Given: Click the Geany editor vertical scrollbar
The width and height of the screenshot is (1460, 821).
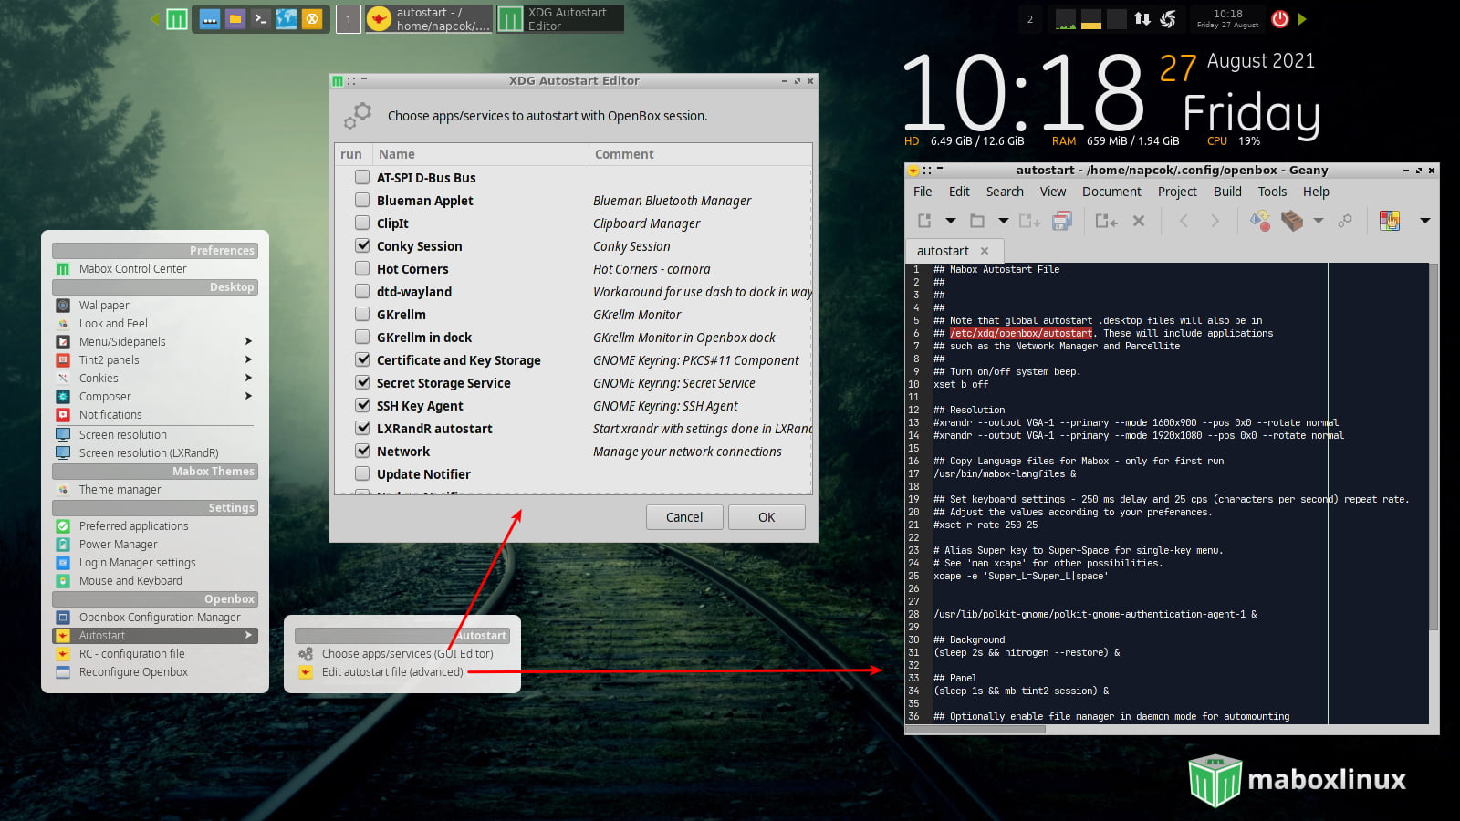Looking at the screenshot, I should (1433, 447).
